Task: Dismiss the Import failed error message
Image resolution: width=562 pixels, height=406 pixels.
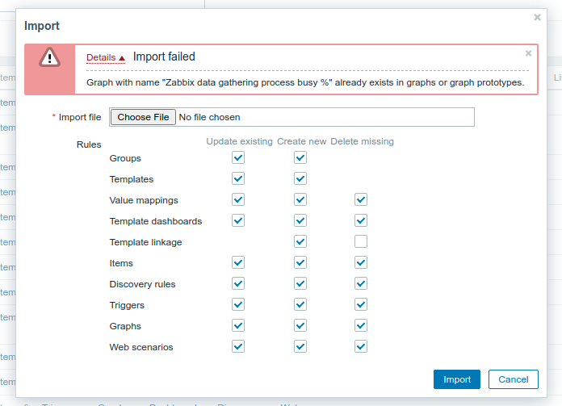Action: click(x=528, y=53)
